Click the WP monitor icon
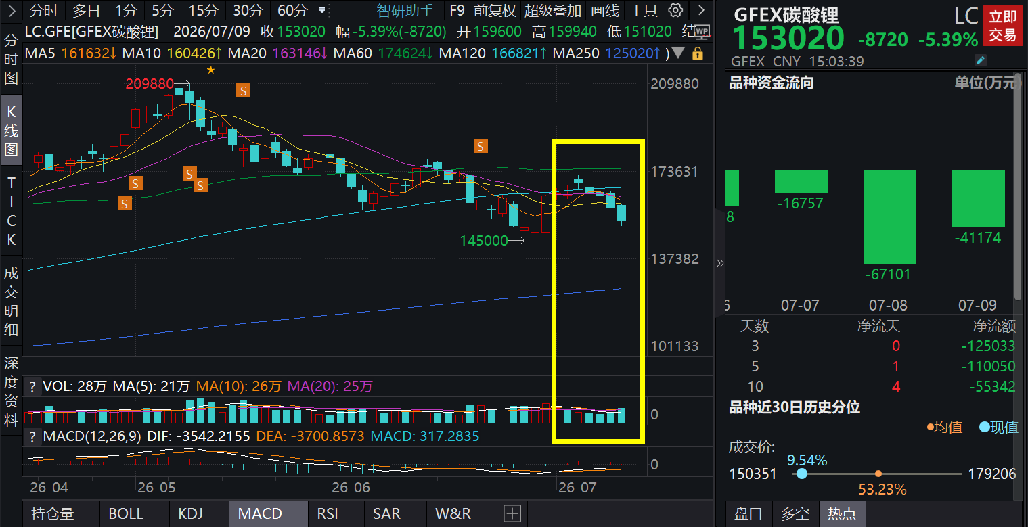The width and height of the screenshot is (1028, 527). point(702,31)
